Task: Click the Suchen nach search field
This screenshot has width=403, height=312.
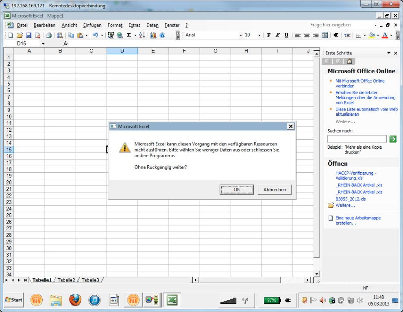Action: [357, 139]
